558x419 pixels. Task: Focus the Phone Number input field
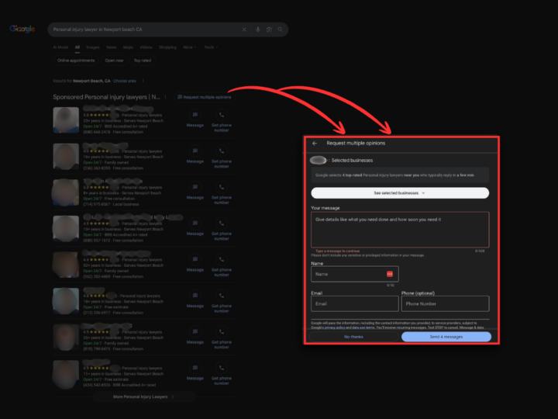(445, 304)
